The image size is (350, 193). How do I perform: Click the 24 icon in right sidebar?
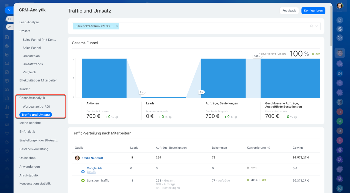(x=340, y=73)
